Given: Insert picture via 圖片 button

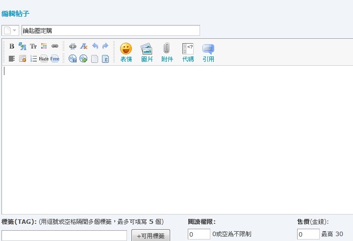Looking at the screenshot, I should coord(147,53).
